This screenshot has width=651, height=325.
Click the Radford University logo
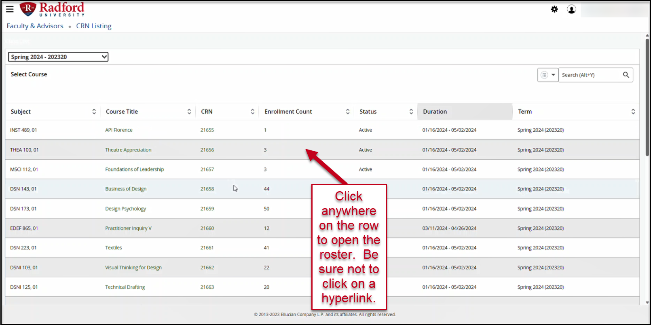52,9
